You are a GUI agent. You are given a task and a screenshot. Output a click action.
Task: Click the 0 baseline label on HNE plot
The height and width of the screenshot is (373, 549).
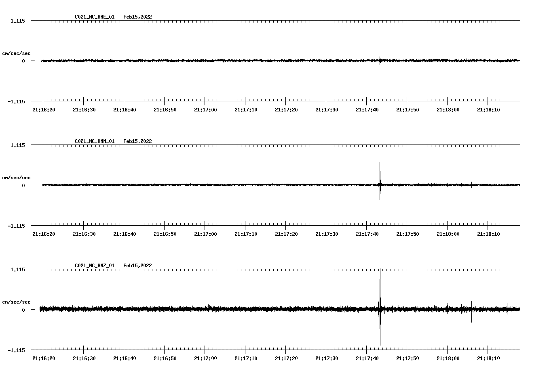click(23, 61)
